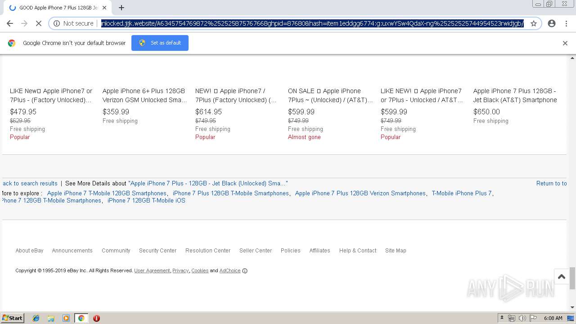Dismiss the default browser notification bar
This screenshot has width=576, height=324.
(565, 43)
